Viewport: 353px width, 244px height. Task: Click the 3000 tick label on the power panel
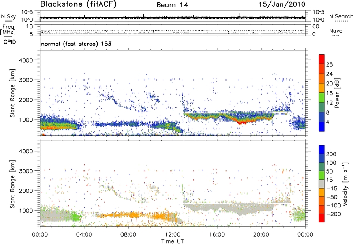point(26,80)
